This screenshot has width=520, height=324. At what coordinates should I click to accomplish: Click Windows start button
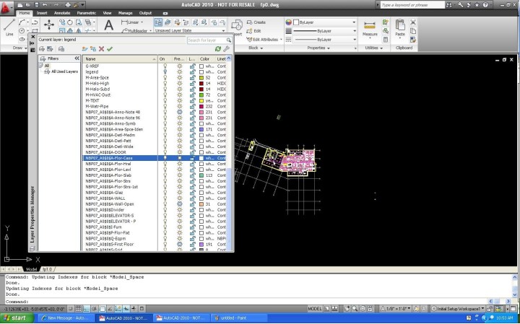point(17,318)
